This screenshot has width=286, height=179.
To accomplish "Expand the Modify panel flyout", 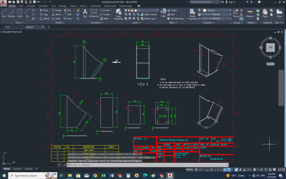I will pos(59,23).
